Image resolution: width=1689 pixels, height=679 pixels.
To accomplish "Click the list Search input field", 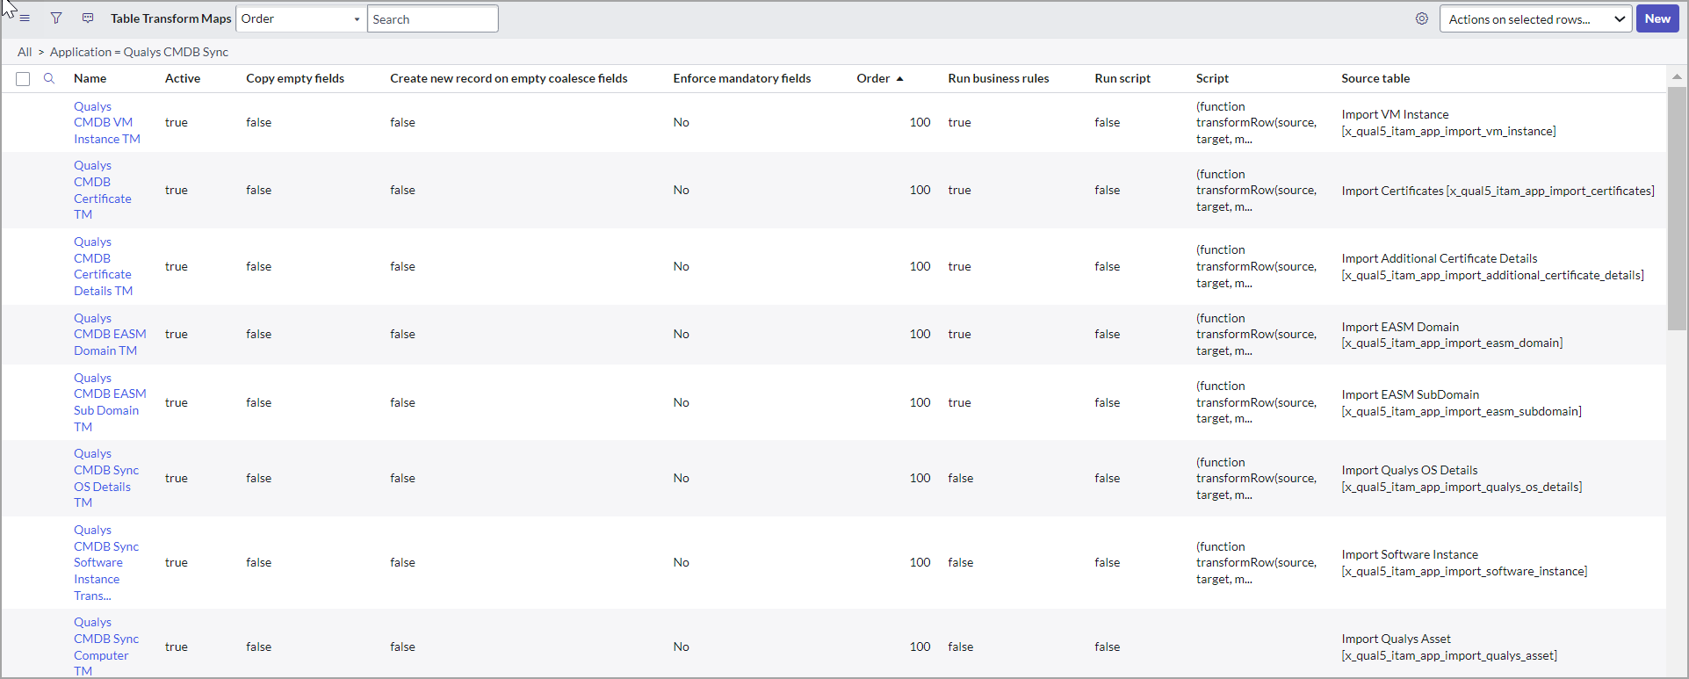I will point(432,18).
